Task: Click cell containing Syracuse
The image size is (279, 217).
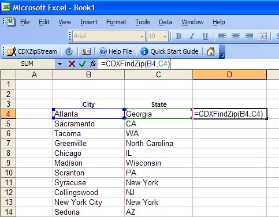Action: pos(88,182)
